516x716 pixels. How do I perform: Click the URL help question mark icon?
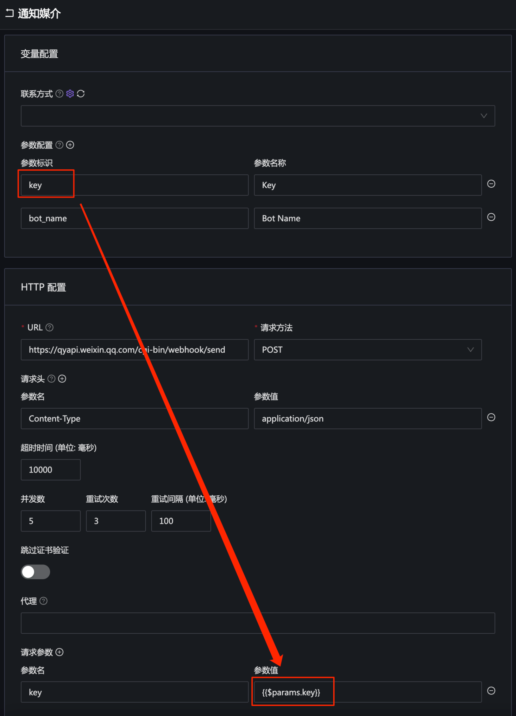pyautogui.click(x=49, y=327)
